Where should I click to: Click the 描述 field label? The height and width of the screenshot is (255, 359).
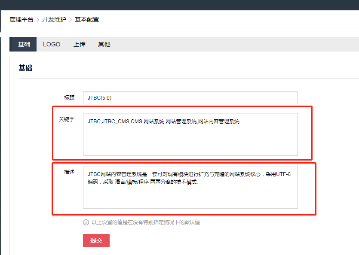click(69, 172)
